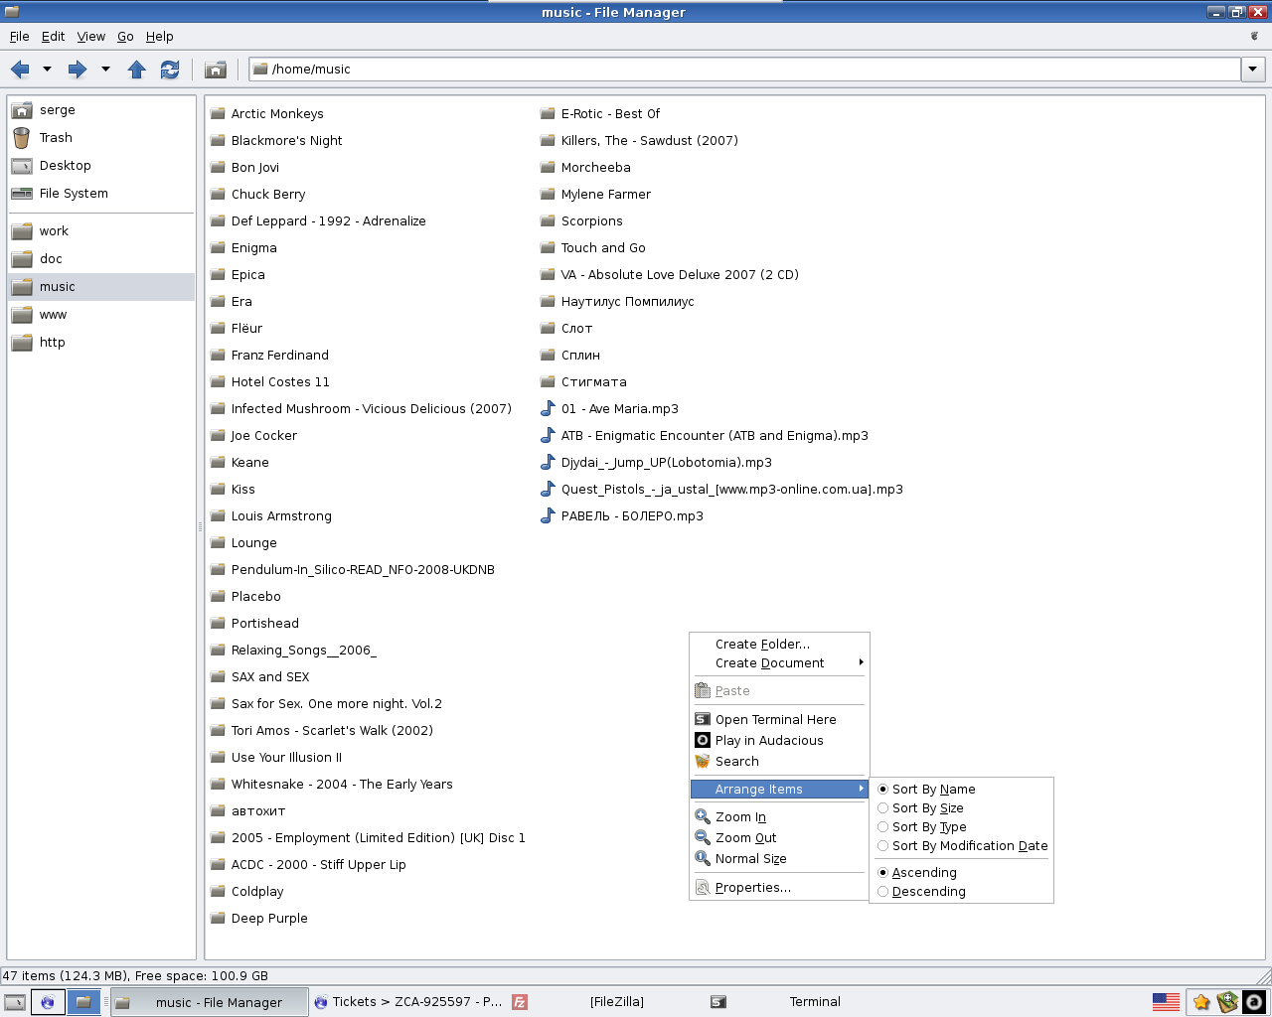Click the side pane resize handle
This screenshot has height=1017, width=1272.
(x=200, y=527)
